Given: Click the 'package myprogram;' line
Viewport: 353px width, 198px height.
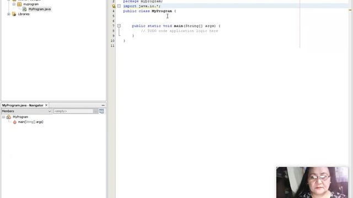Looking at the screenshot, I should tap(143, 1).
